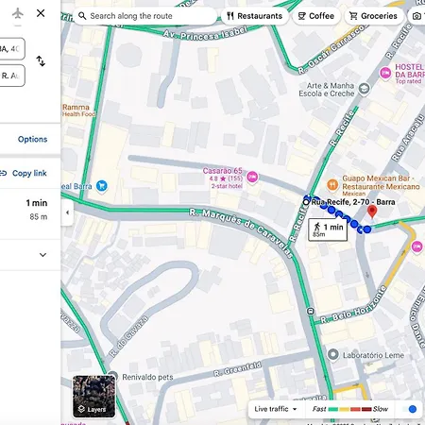
Task: Open the Guapo Mexican Bar restaurant marker
Action: click(332, 185)
